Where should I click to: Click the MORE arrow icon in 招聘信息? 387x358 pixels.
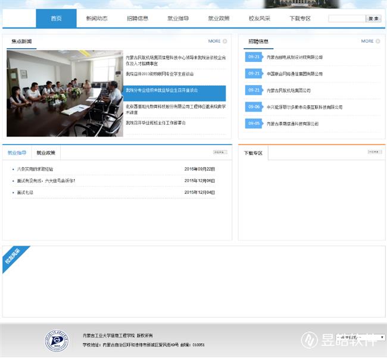click(x=378, y=42)
